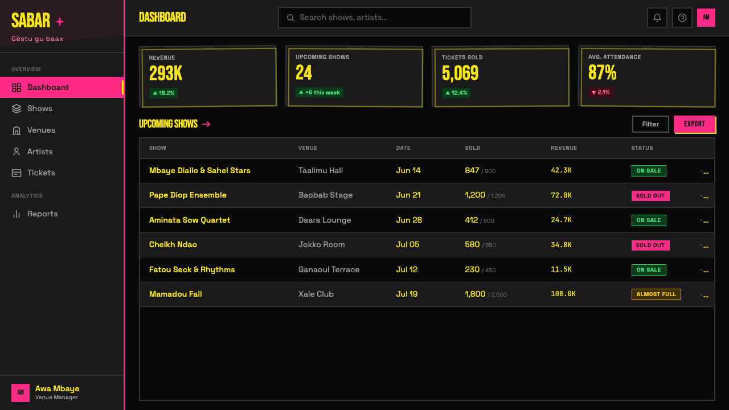Open the Venues section
The image size is (729, 410).
(62, 130)
